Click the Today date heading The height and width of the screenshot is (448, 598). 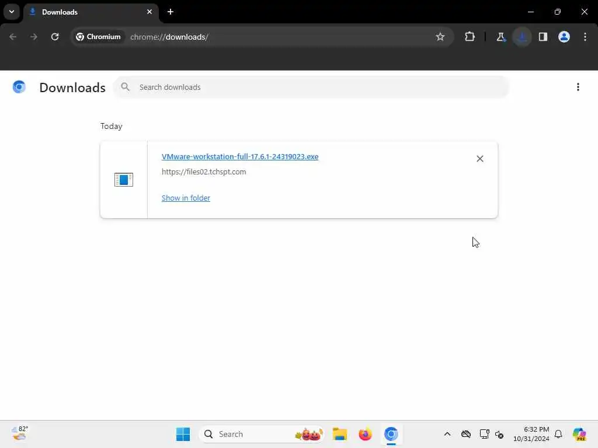111,126
